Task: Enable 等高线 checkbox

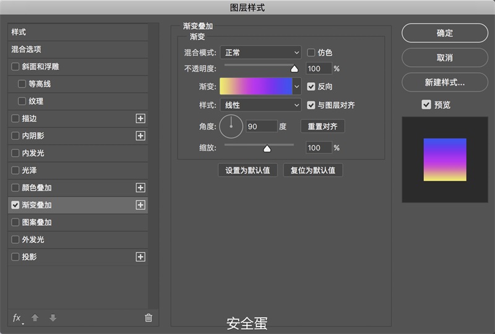Action: pyautogui.click(x=22, y=83)
